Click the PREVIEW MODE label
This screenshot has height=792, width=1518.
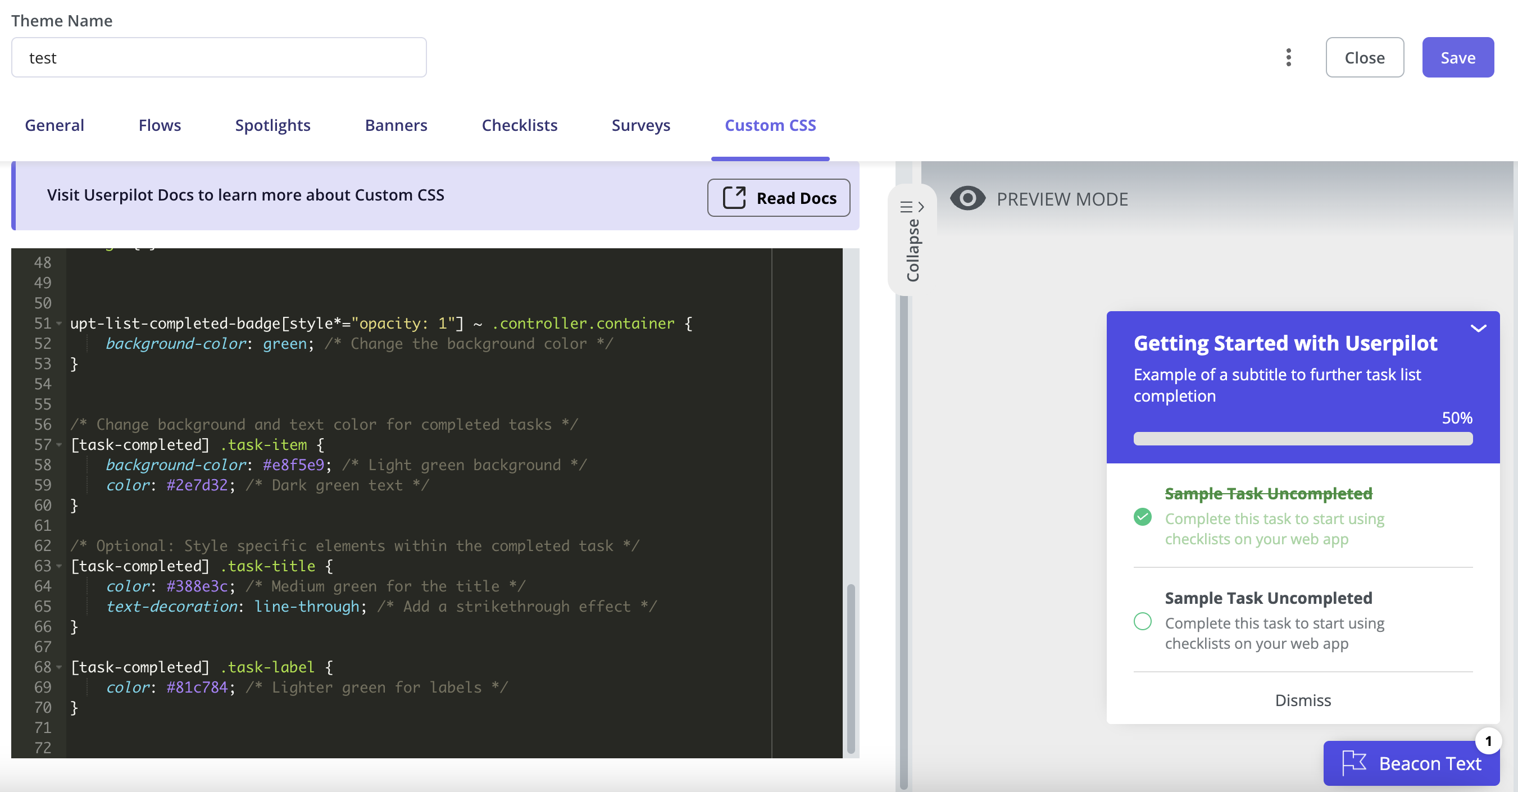pyautogui.click(x=1062, y=199)
